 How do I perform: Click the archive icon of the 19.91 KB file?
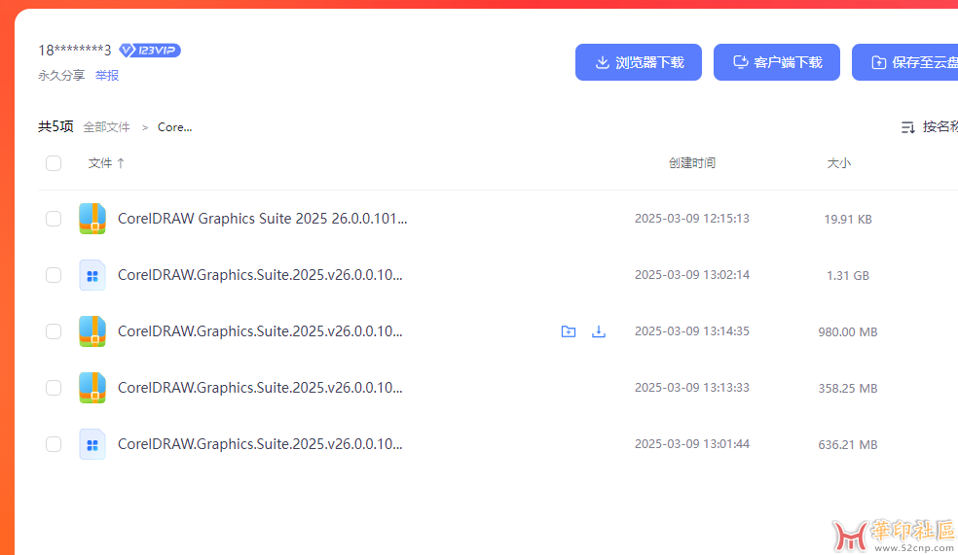(x=92, y=219)
